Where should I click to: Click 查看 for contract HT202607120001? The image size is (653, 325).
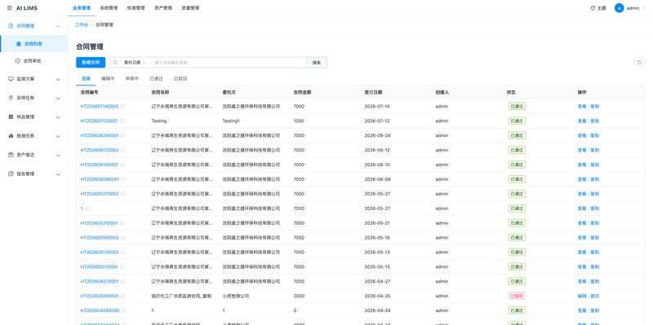[582, 121]
